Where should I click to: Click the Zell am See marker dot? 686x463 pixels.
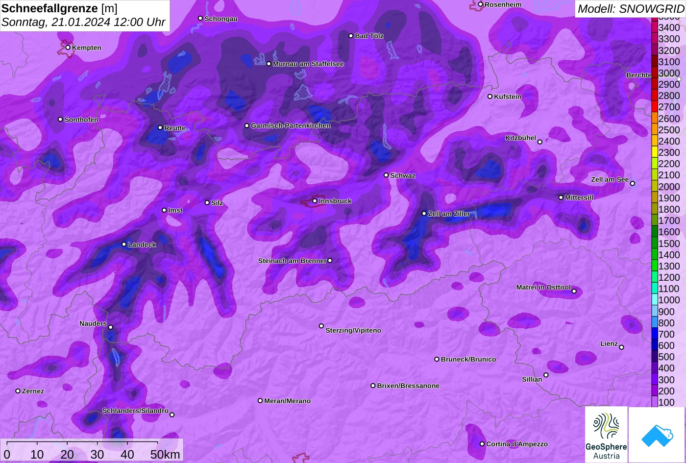633,184
